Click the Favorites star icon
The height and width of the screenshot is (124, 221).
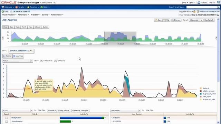pyautogui.click(x=28, y=7)
